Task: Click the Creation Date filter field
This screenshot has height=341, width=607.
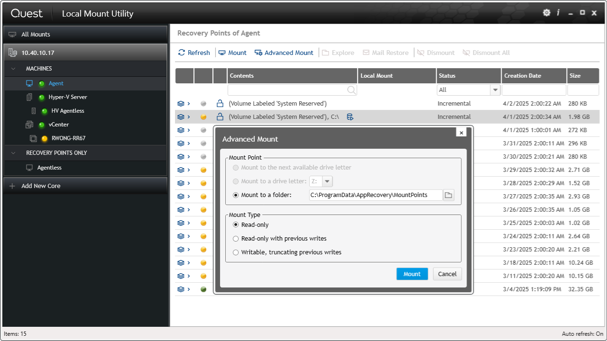Action: 534,90
